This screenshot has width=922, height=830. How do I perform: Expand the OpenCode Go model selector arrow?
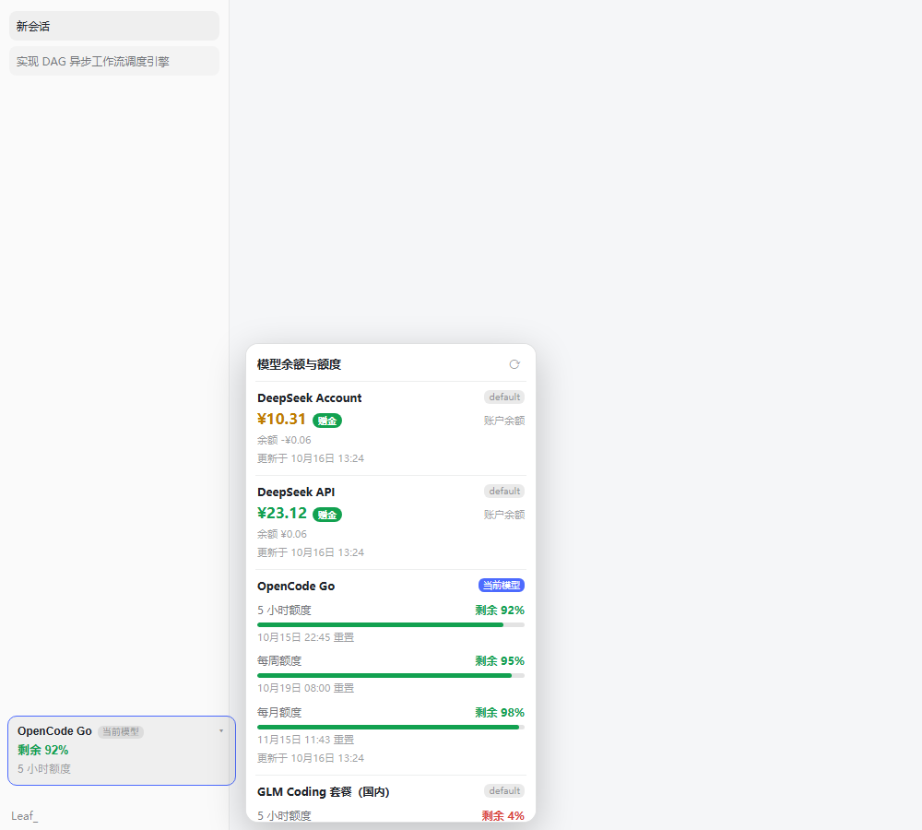click(x=221, y=731)
